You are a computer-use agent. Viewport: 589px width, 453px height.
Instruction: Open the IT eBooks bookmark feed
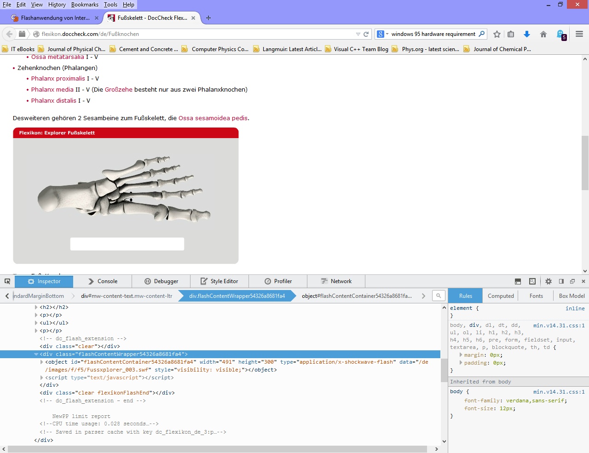(x=18, y=49)
